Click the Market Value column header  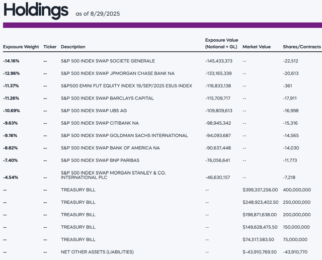[256, 47]
